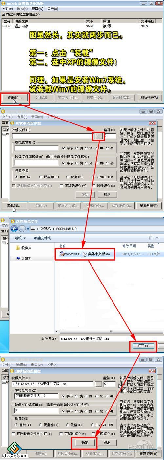The width and height of the screenshot is (164, 460).
Task: Click empty 映像文件 path field
Action: pos(53,136)
